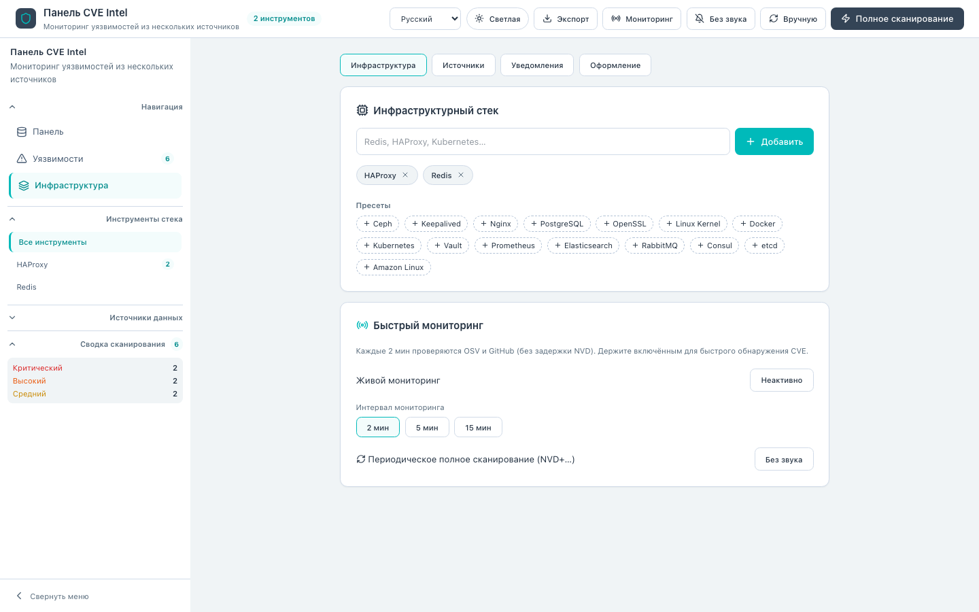
Task: Click the Критический severity row
Action: coord(95,368)
